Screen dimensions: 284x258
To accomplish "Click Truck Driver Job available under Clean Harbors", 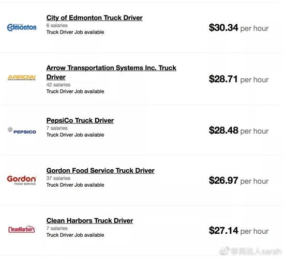I will (x=75, y=235).
